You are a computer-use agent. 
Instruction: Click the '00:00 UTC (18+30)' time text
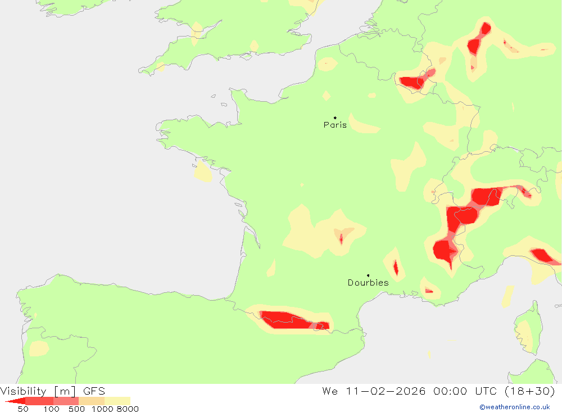point(494,391)
